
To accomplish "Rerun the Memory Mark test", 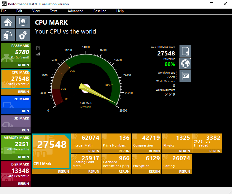I will click(x=16, y=157).
